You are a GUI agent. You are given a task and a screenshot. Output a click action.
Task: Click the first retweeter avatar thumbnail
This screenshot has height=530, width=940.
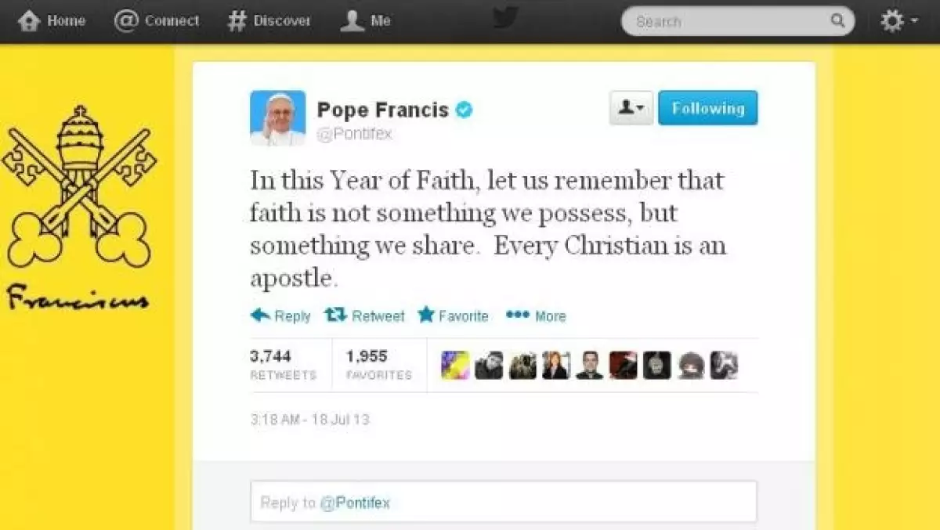pos(454,365)
